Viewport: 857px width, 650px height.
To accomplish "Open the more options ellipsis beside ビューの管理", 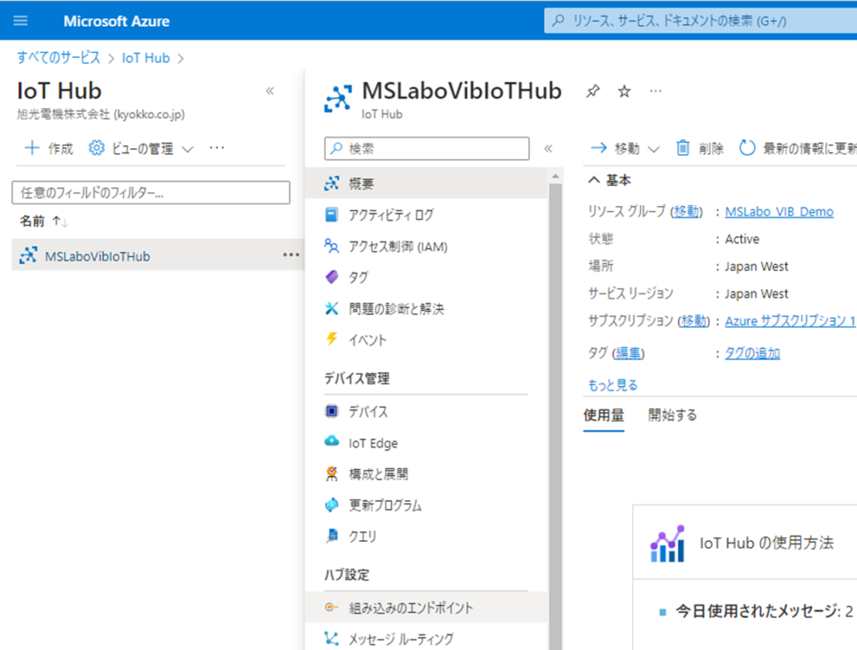I will (217, 147).
